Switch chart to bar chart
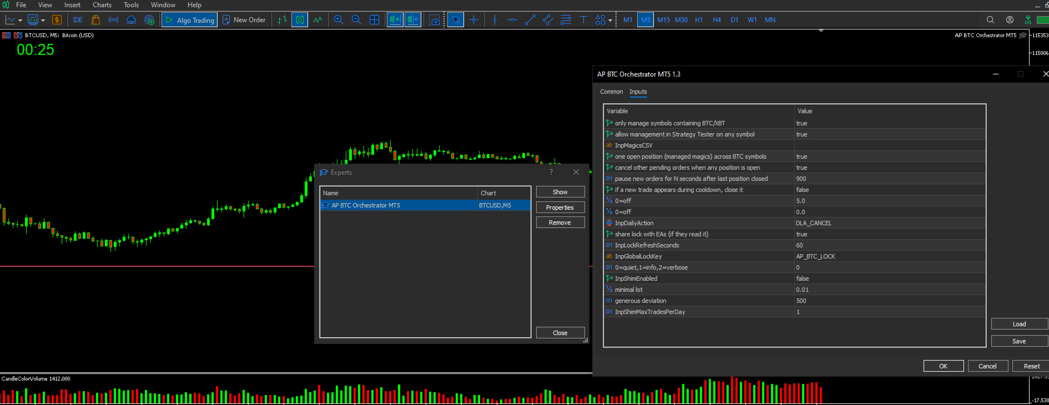Image resolution: width=1049 pixels, height=405 pixels. [x=282, y=20]
